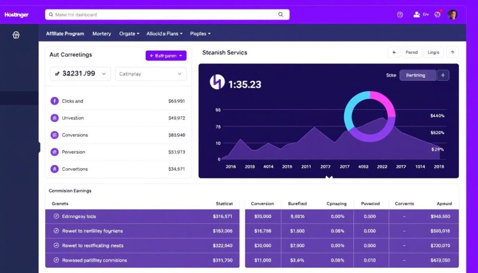Screen dimensions: 478x273
Task: Click the pink segment of donut chart
Action: pyautogui.click(x=385, y=102)
